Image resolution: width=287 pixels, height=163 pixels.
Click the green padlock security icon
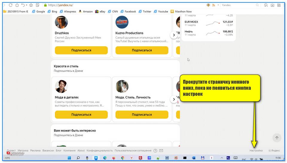coord(45,5)
